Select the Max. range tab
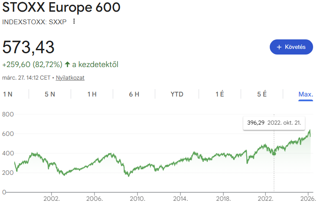This screenshot has height=206, width=317. click(306, 94)
